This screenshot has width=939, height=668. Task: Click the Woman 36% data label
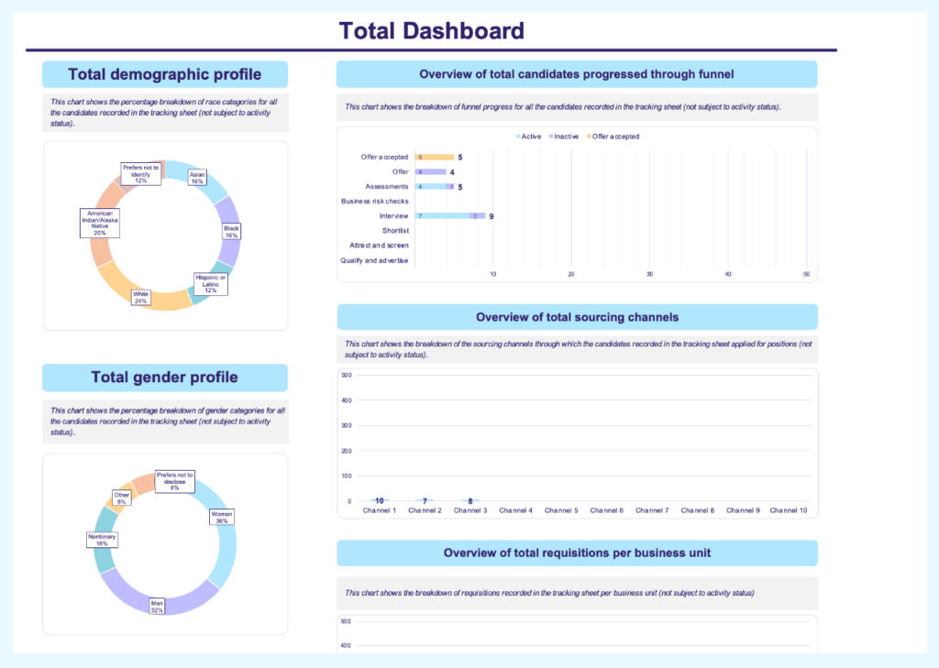click(220, 516)
